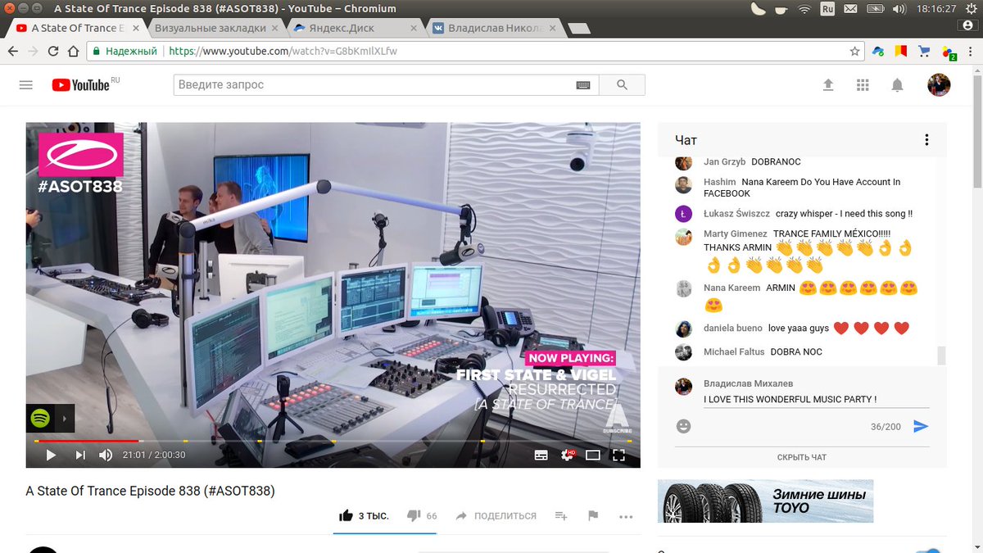Add video to a playlist
The width and height of the screenshot is (983, 553).
tap(561, 516)
